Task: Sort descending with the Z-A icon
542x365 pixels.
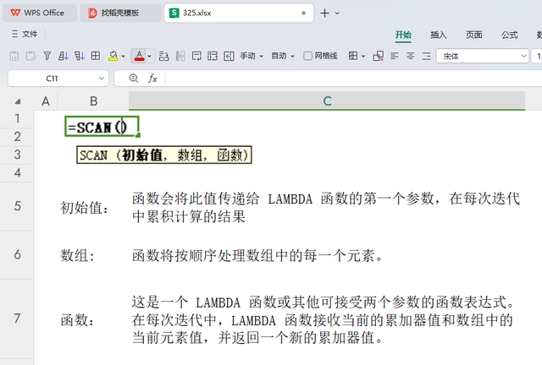Action: 80,56
